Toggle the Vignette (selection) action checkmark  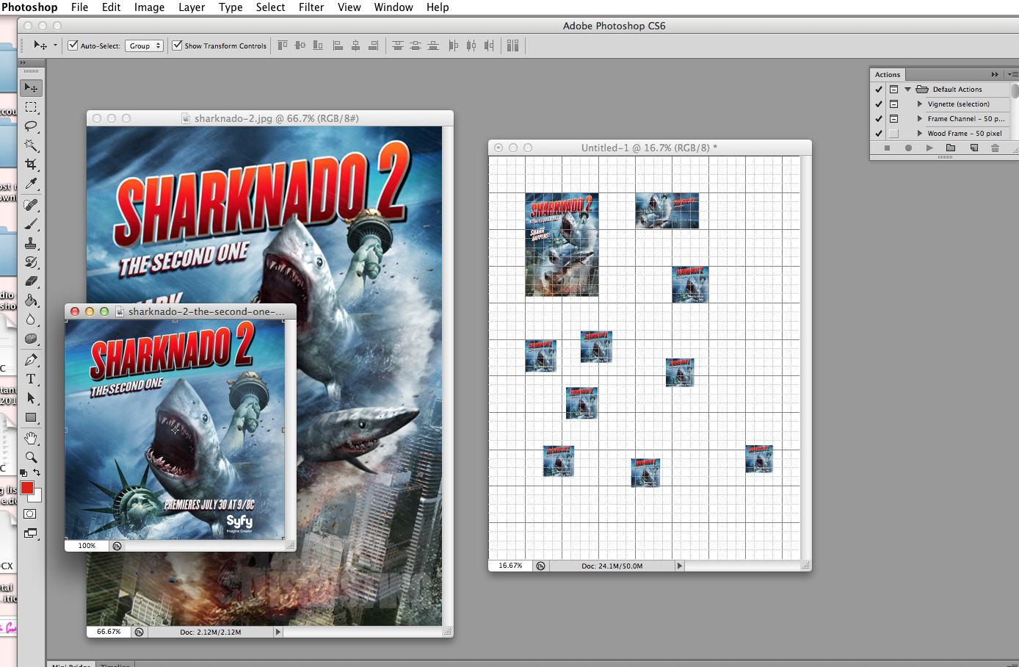(879, 104)
